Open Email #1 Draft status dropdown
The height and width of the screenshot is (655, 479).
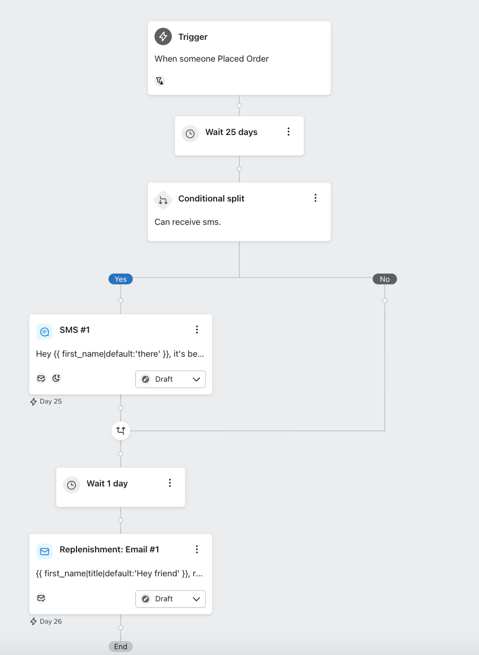pos(170,599)
